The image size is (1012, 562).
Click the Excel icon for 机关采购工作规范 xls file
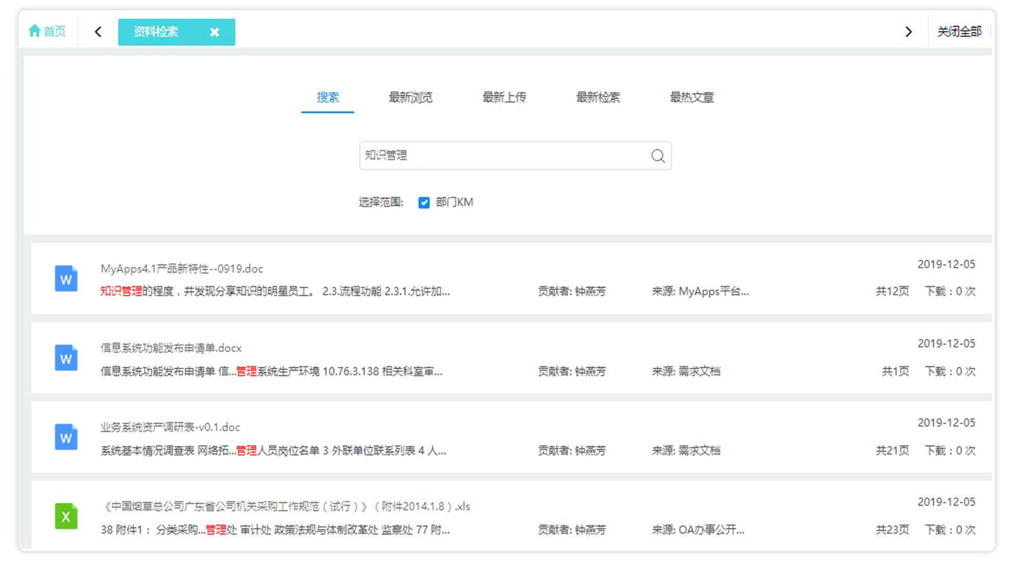coord(66,516)
